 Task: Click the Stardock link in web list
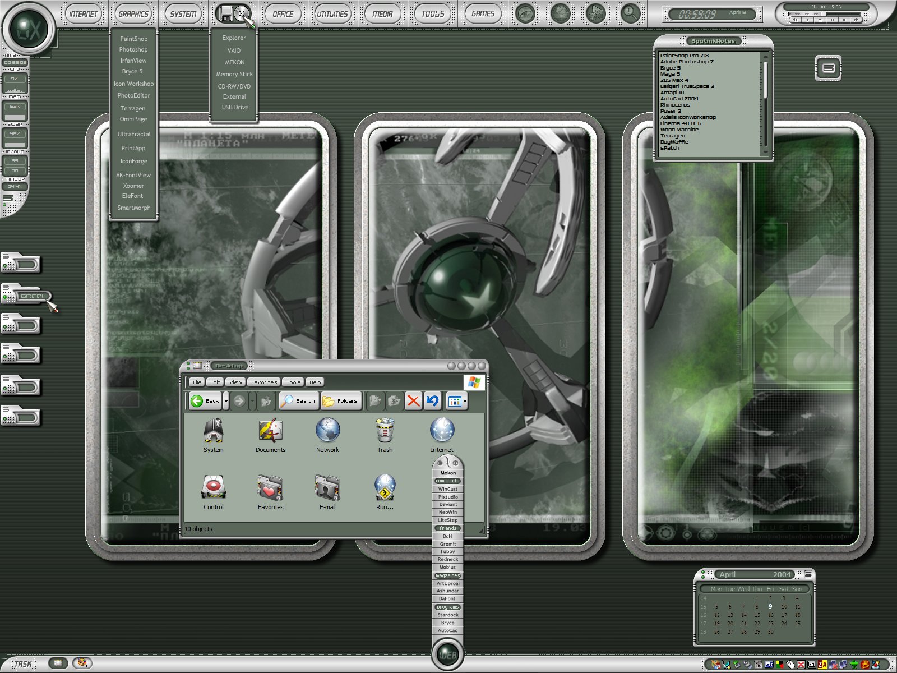tap(448, 615)
